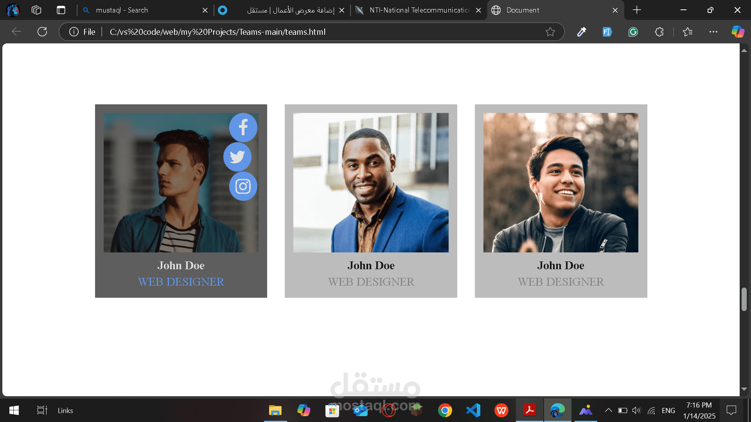
Task: Click the Grammarly extension icon
Action: (x=633, y=32)
